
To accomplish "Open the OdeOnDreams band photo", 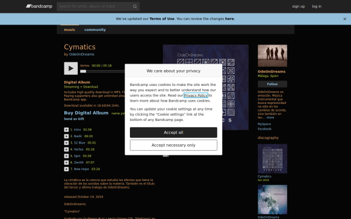I will tap(273, 55).
